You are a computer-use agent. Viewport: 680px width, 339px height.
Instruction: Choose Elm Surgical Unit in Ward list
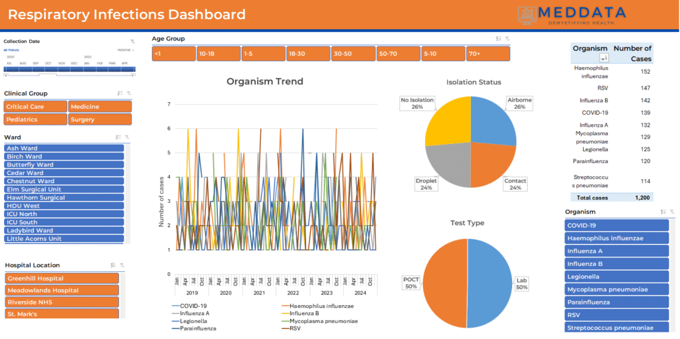(64, 189)
